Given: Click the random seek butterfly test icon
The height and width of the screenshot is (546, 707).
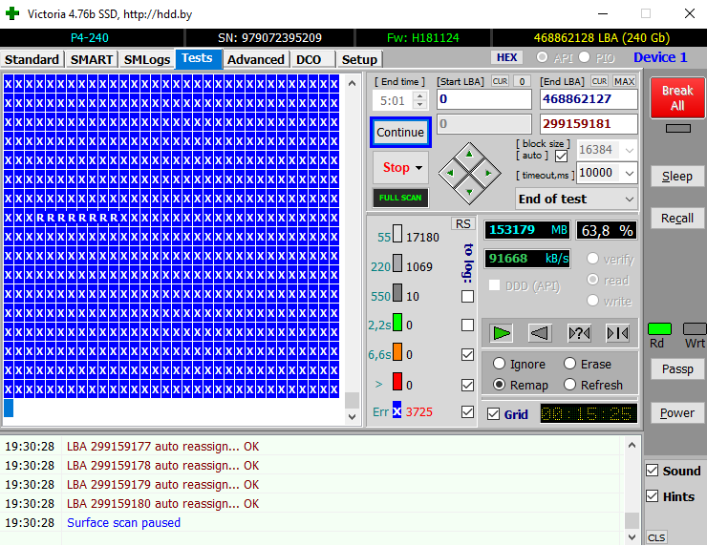Looking at the screenshot, I should (x=579, y=333).
